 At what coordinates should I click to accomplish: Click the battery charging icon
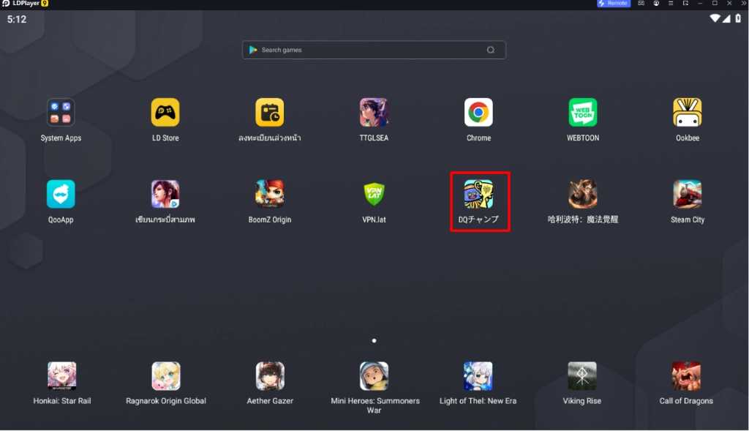point(738,18)
